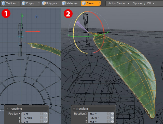Click the Polygons cube icon

44,3
